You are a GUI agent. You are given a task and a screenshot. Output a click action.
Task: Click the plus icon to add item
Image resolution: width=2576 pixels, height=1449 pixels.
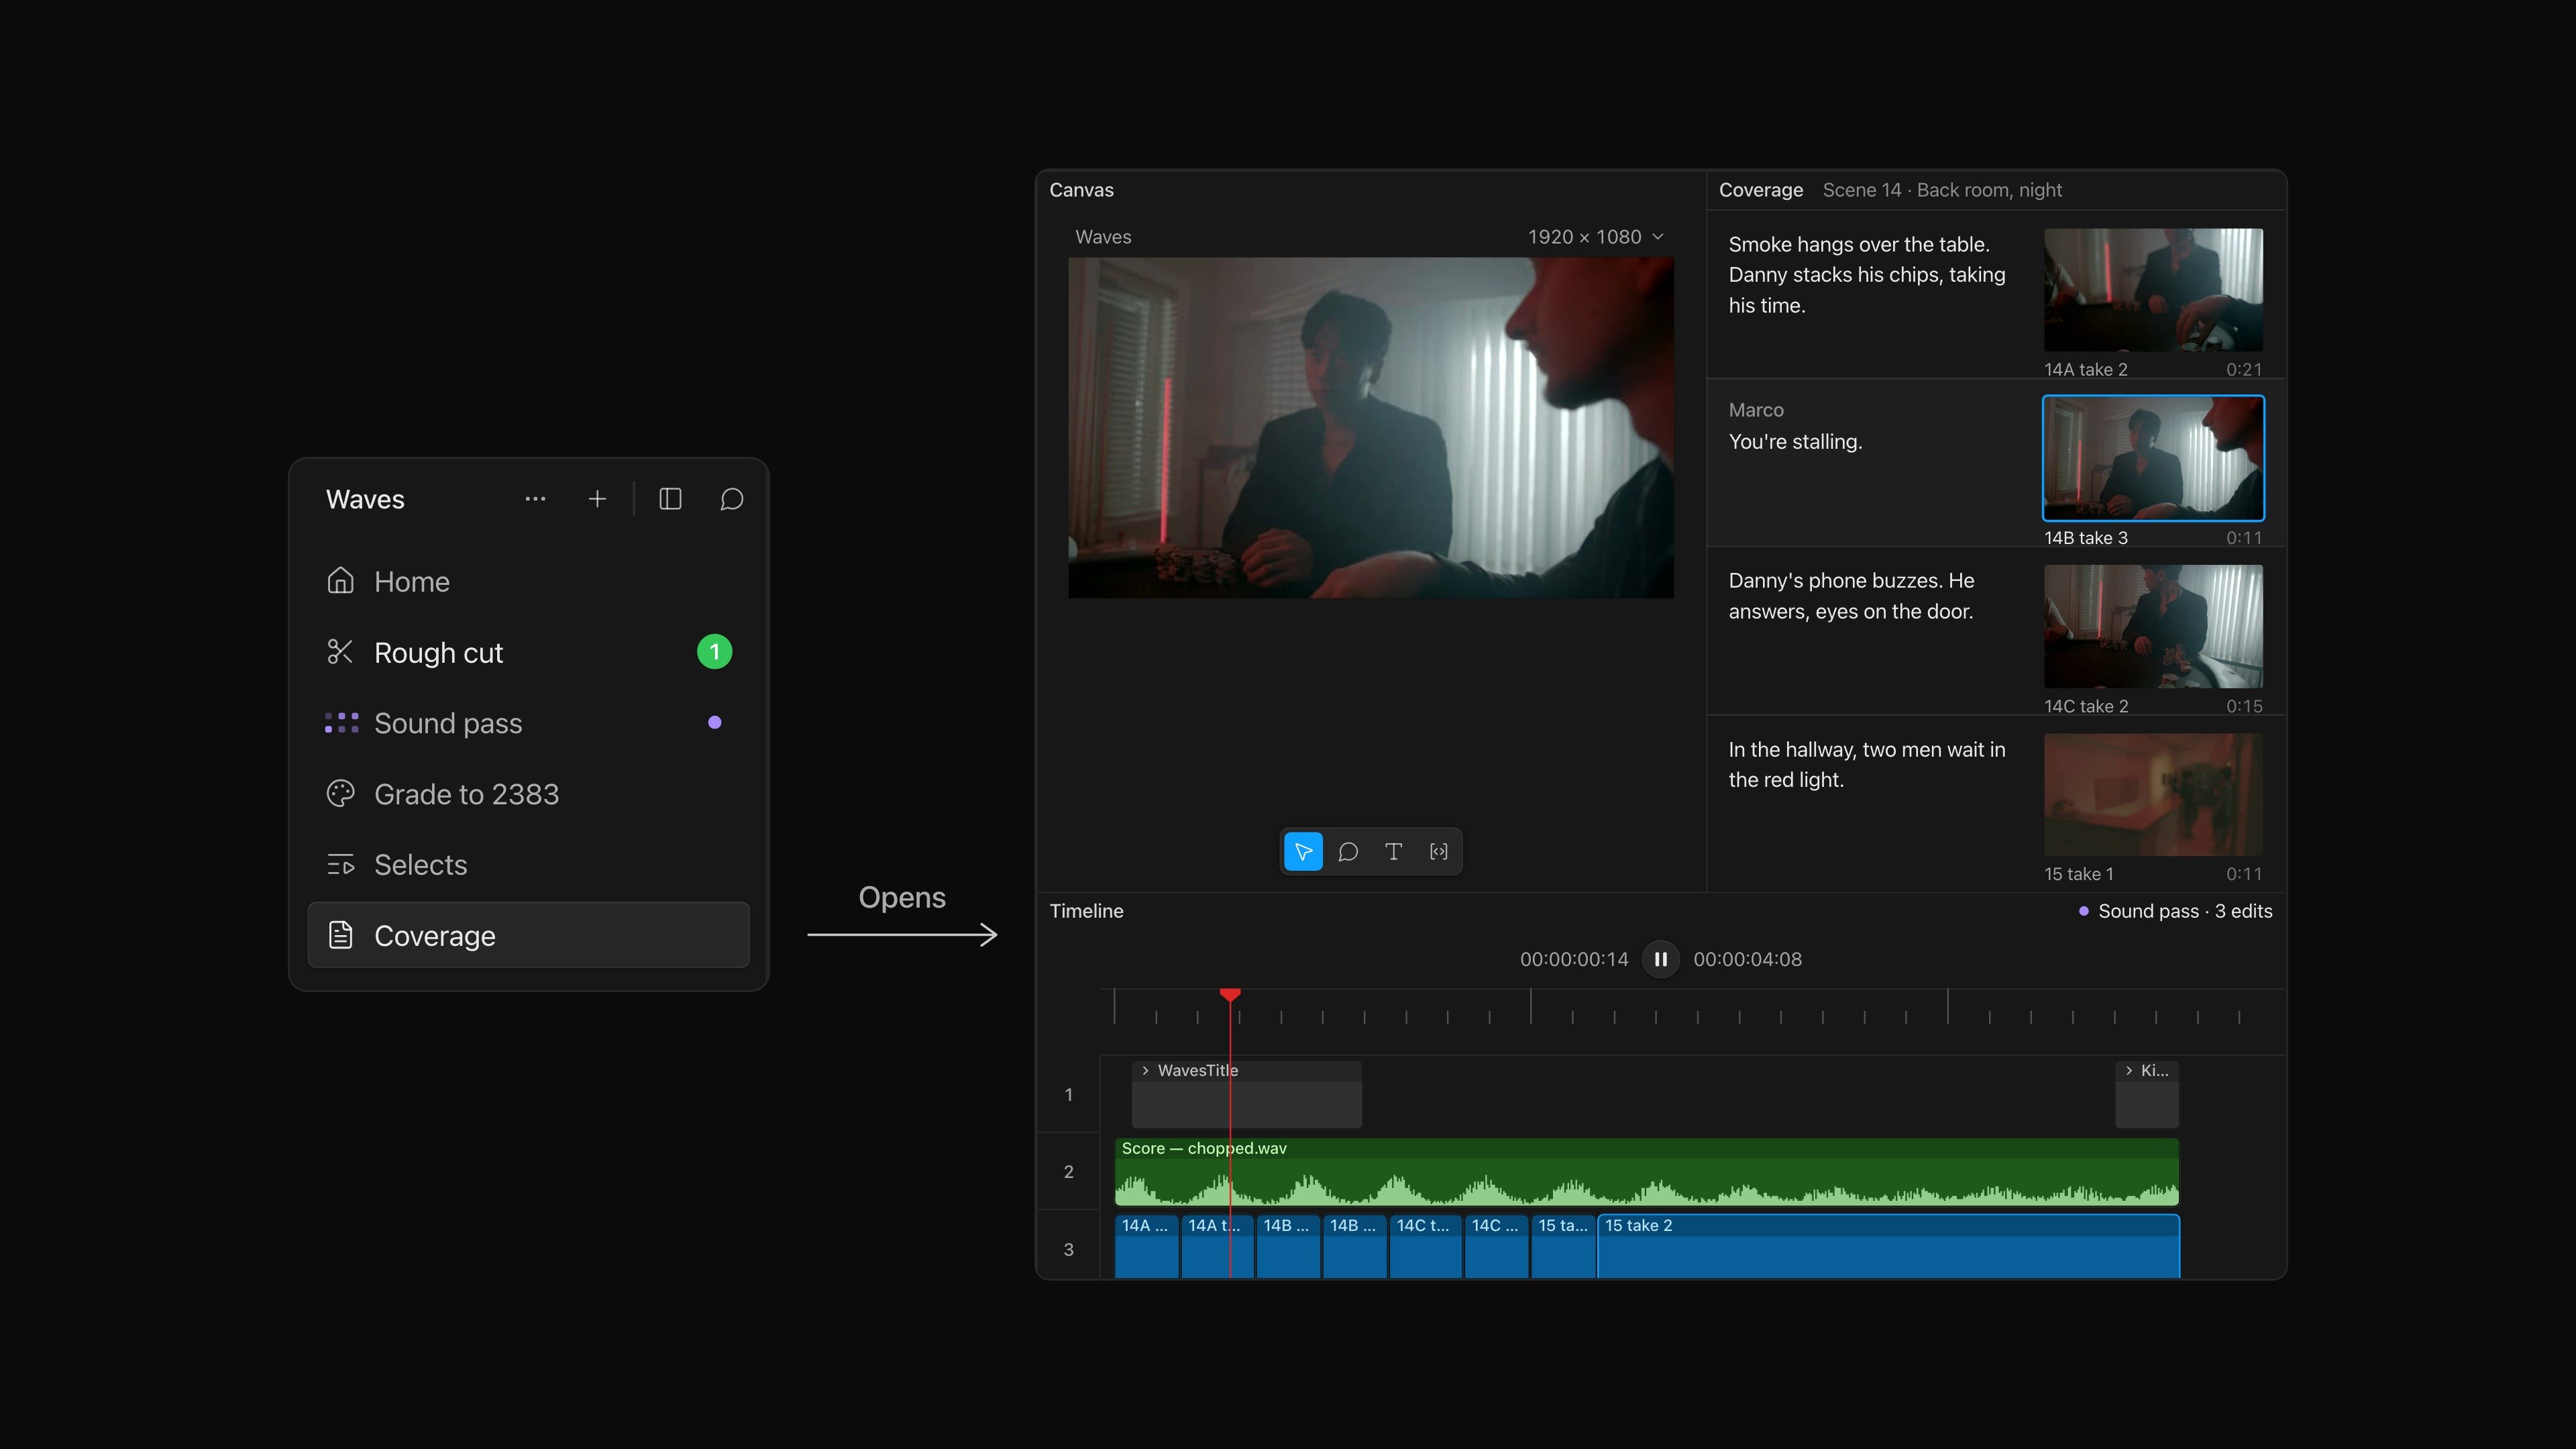[597, 499]
